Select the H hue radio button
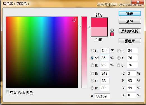Image resolution: width=146 pixels, height=105 pixels. [x=92, y=51]
